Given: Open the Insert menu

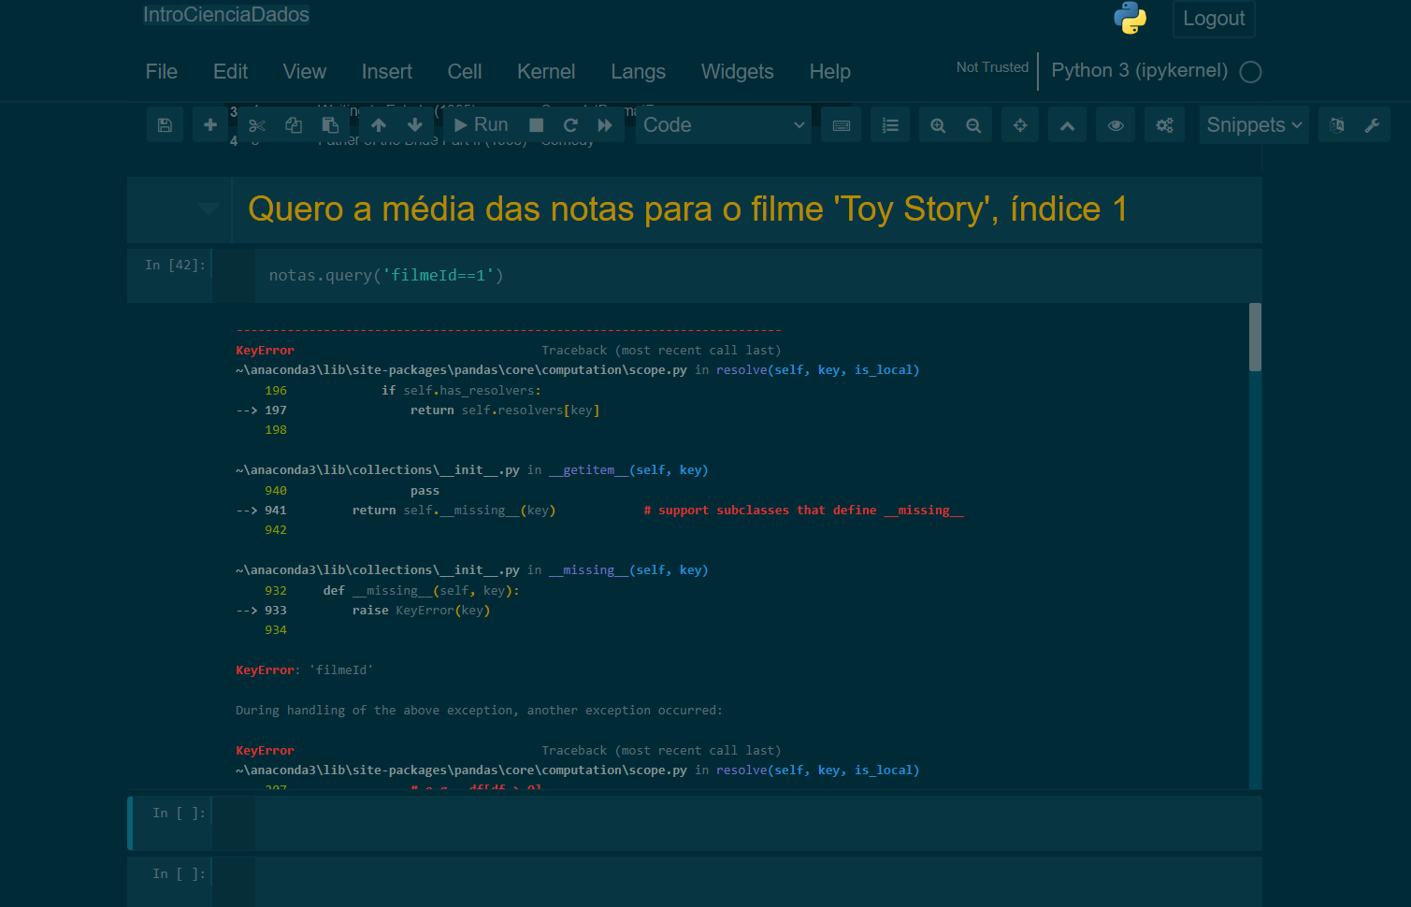Looking at the screenshot, I should click(x=387, y=72).
